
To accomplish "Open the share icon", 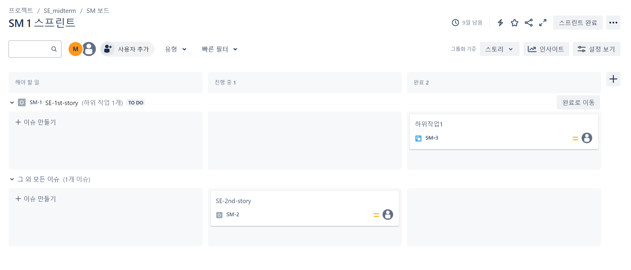I will [528, 23].
